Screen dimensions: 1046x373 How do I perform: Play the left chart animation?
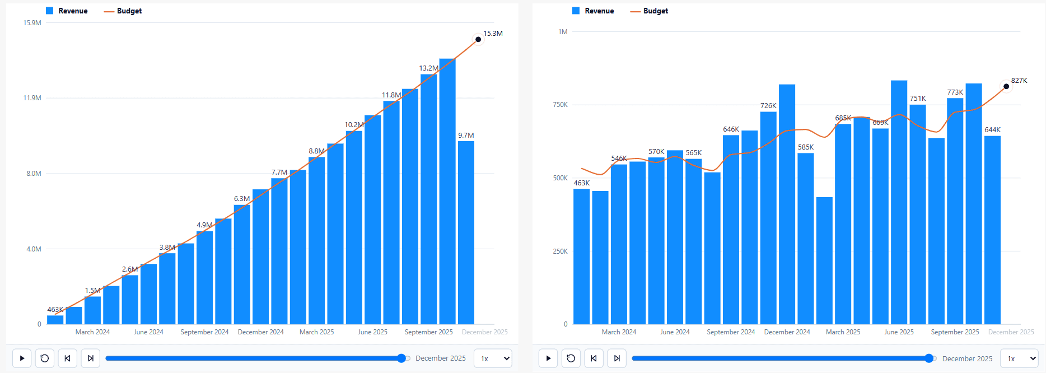[22, 358]
